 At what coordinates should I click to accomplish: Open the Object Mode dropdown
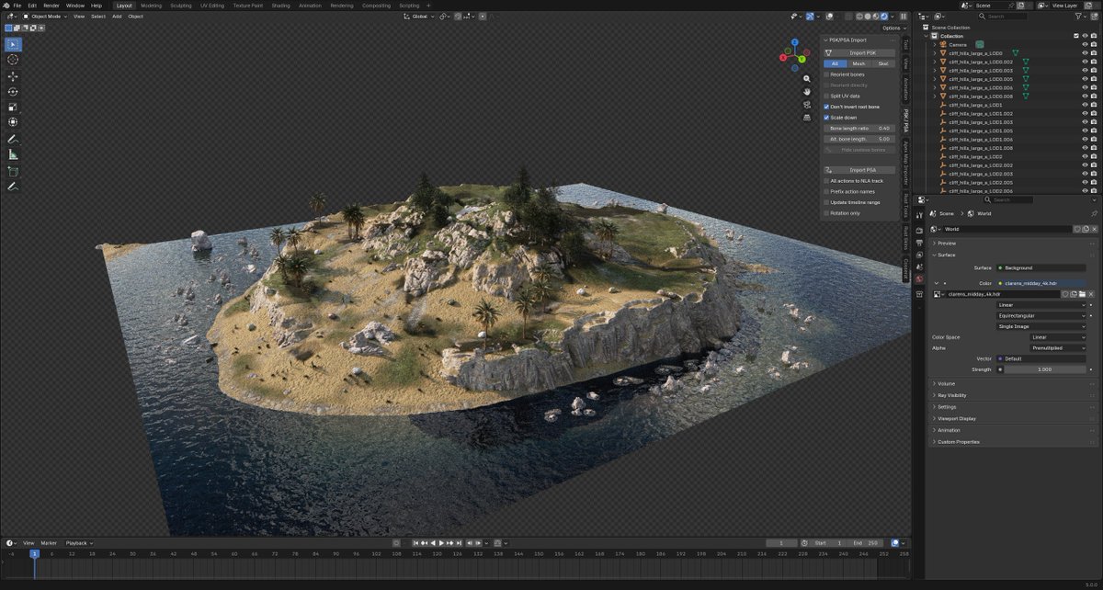tap(45, 16)
